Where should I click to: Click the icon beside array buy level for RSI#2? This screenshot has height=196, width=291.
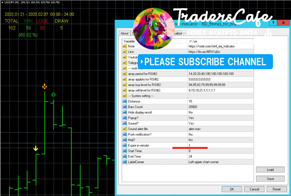point(125,85)
